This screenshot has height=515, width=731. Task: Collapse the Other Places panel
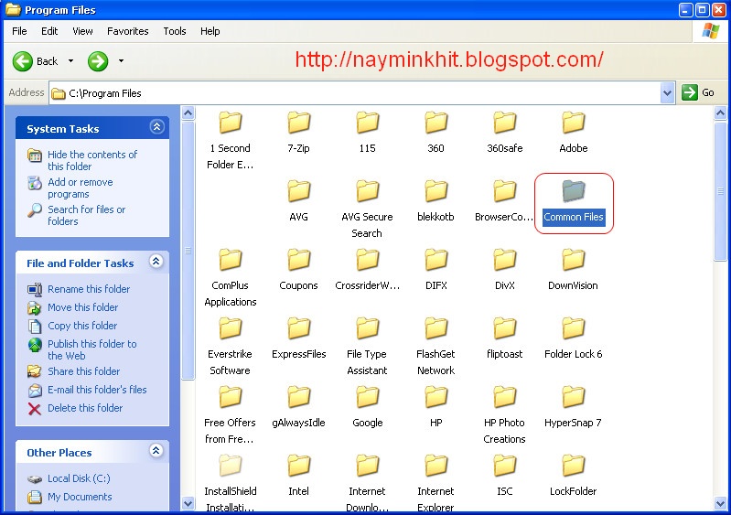(156, 451)
